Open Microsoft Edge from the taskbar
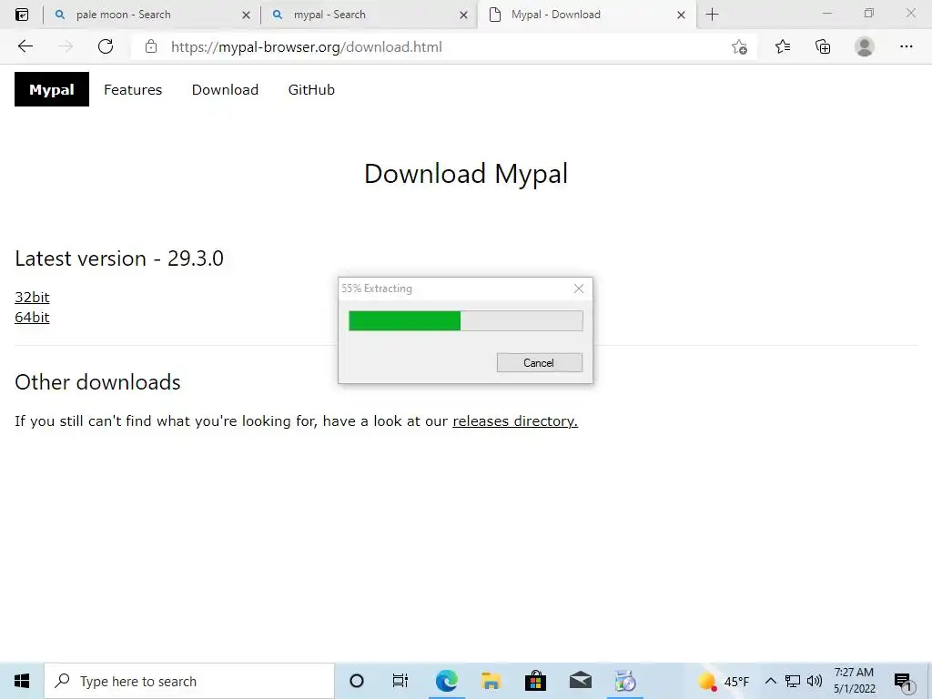 tap(446, 681)
